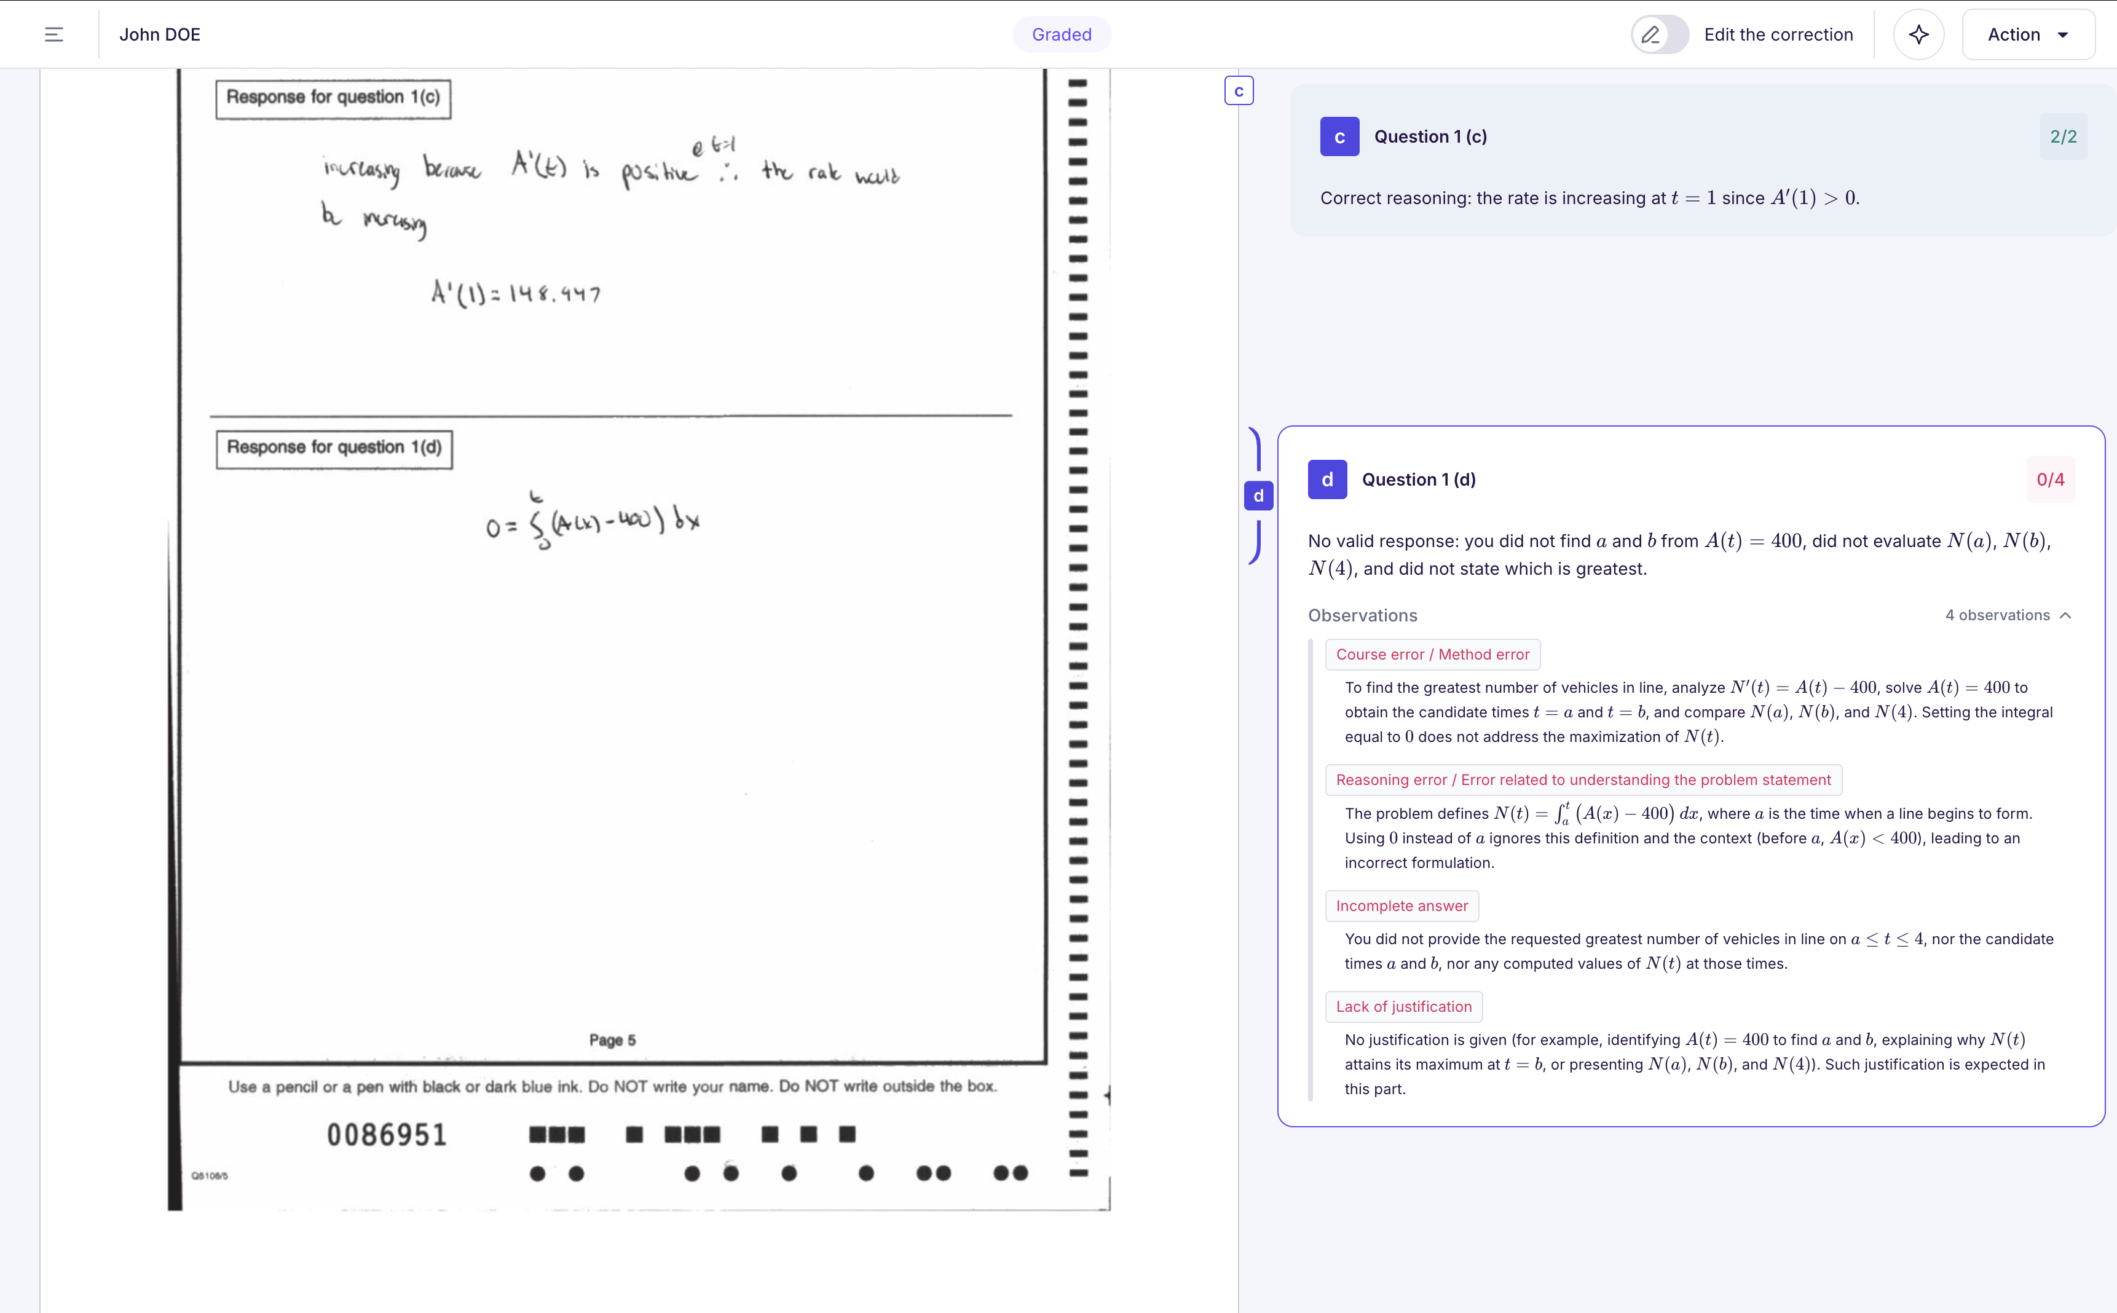The width and height of the screenshot is (2117, 1313).
Task: Click the AI assistant sparkle icon
Action: tap(1918, 34)
